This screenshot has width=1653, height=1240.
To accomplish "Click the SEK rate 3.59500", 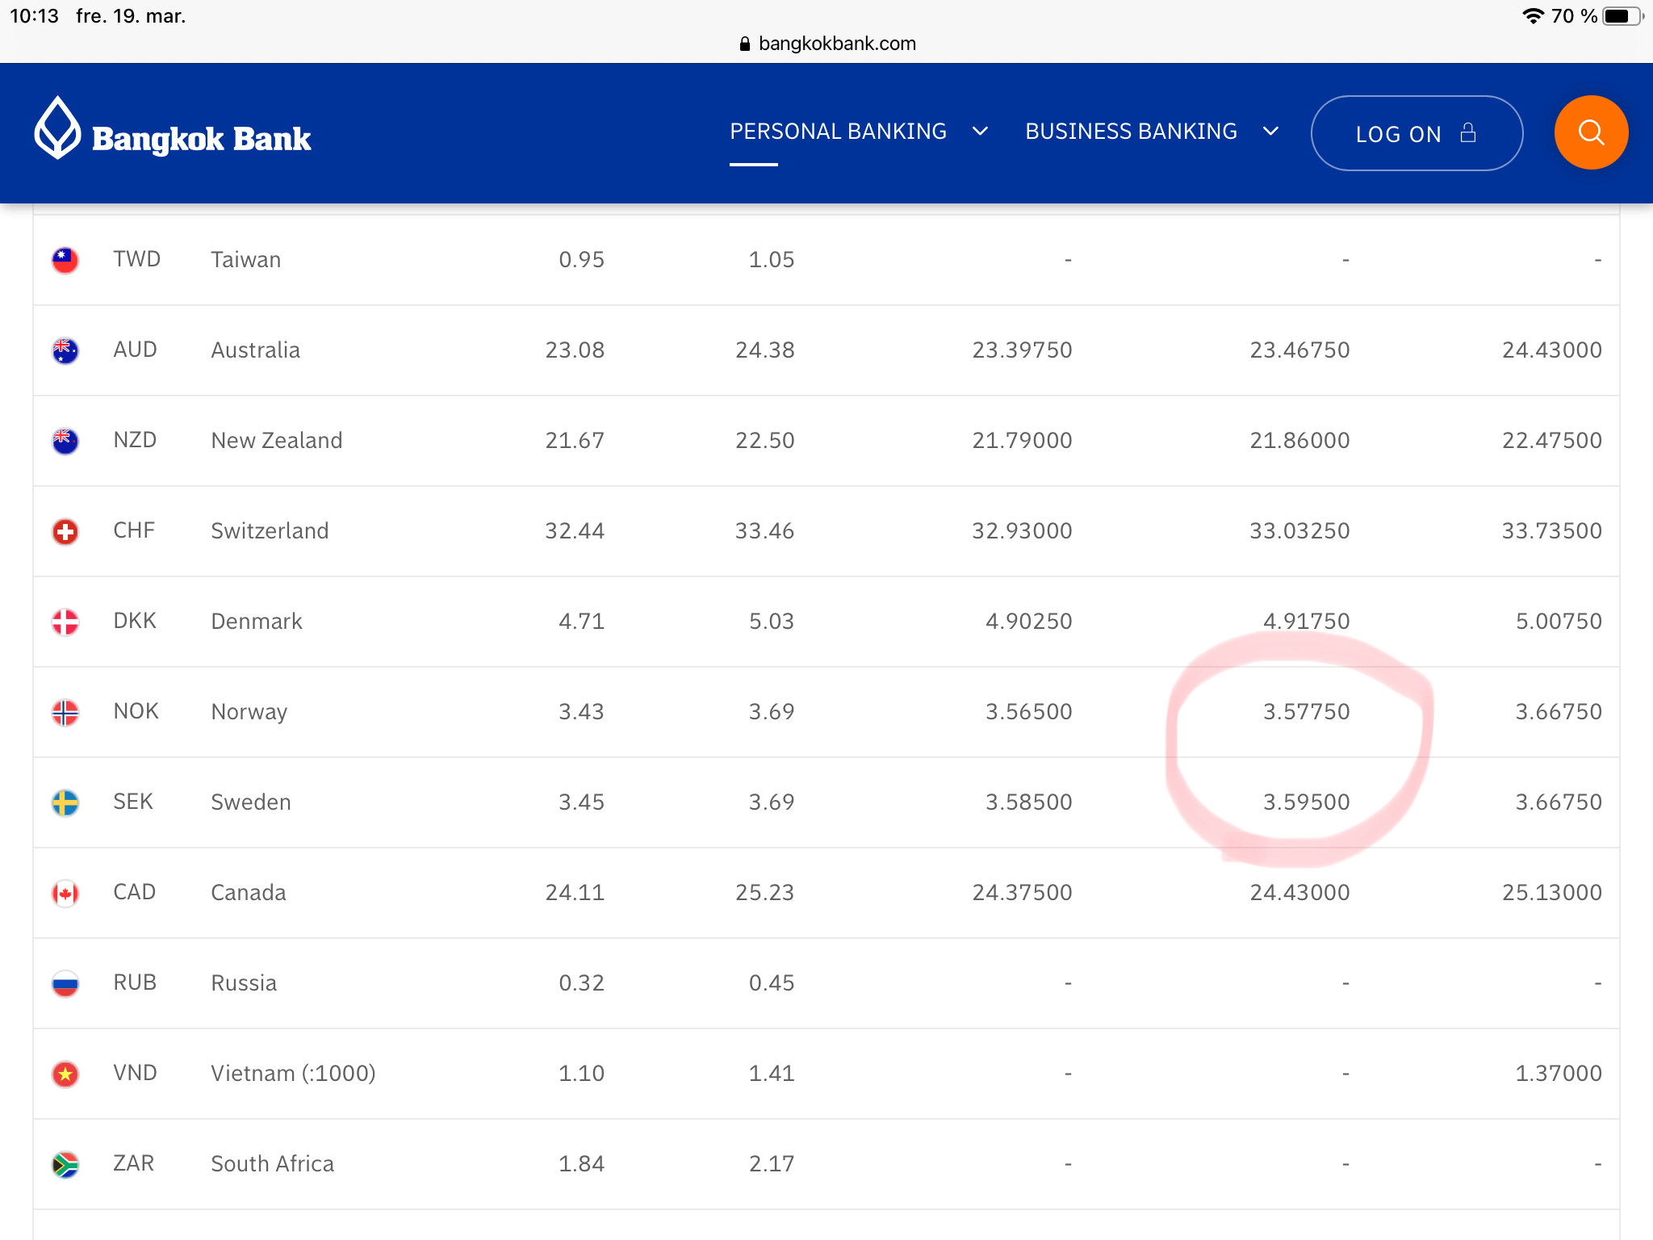I will click(1306, 802).
